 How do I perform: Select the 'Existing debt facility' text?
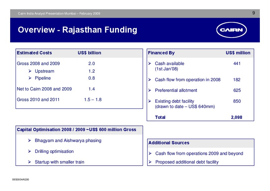[174, 101]
